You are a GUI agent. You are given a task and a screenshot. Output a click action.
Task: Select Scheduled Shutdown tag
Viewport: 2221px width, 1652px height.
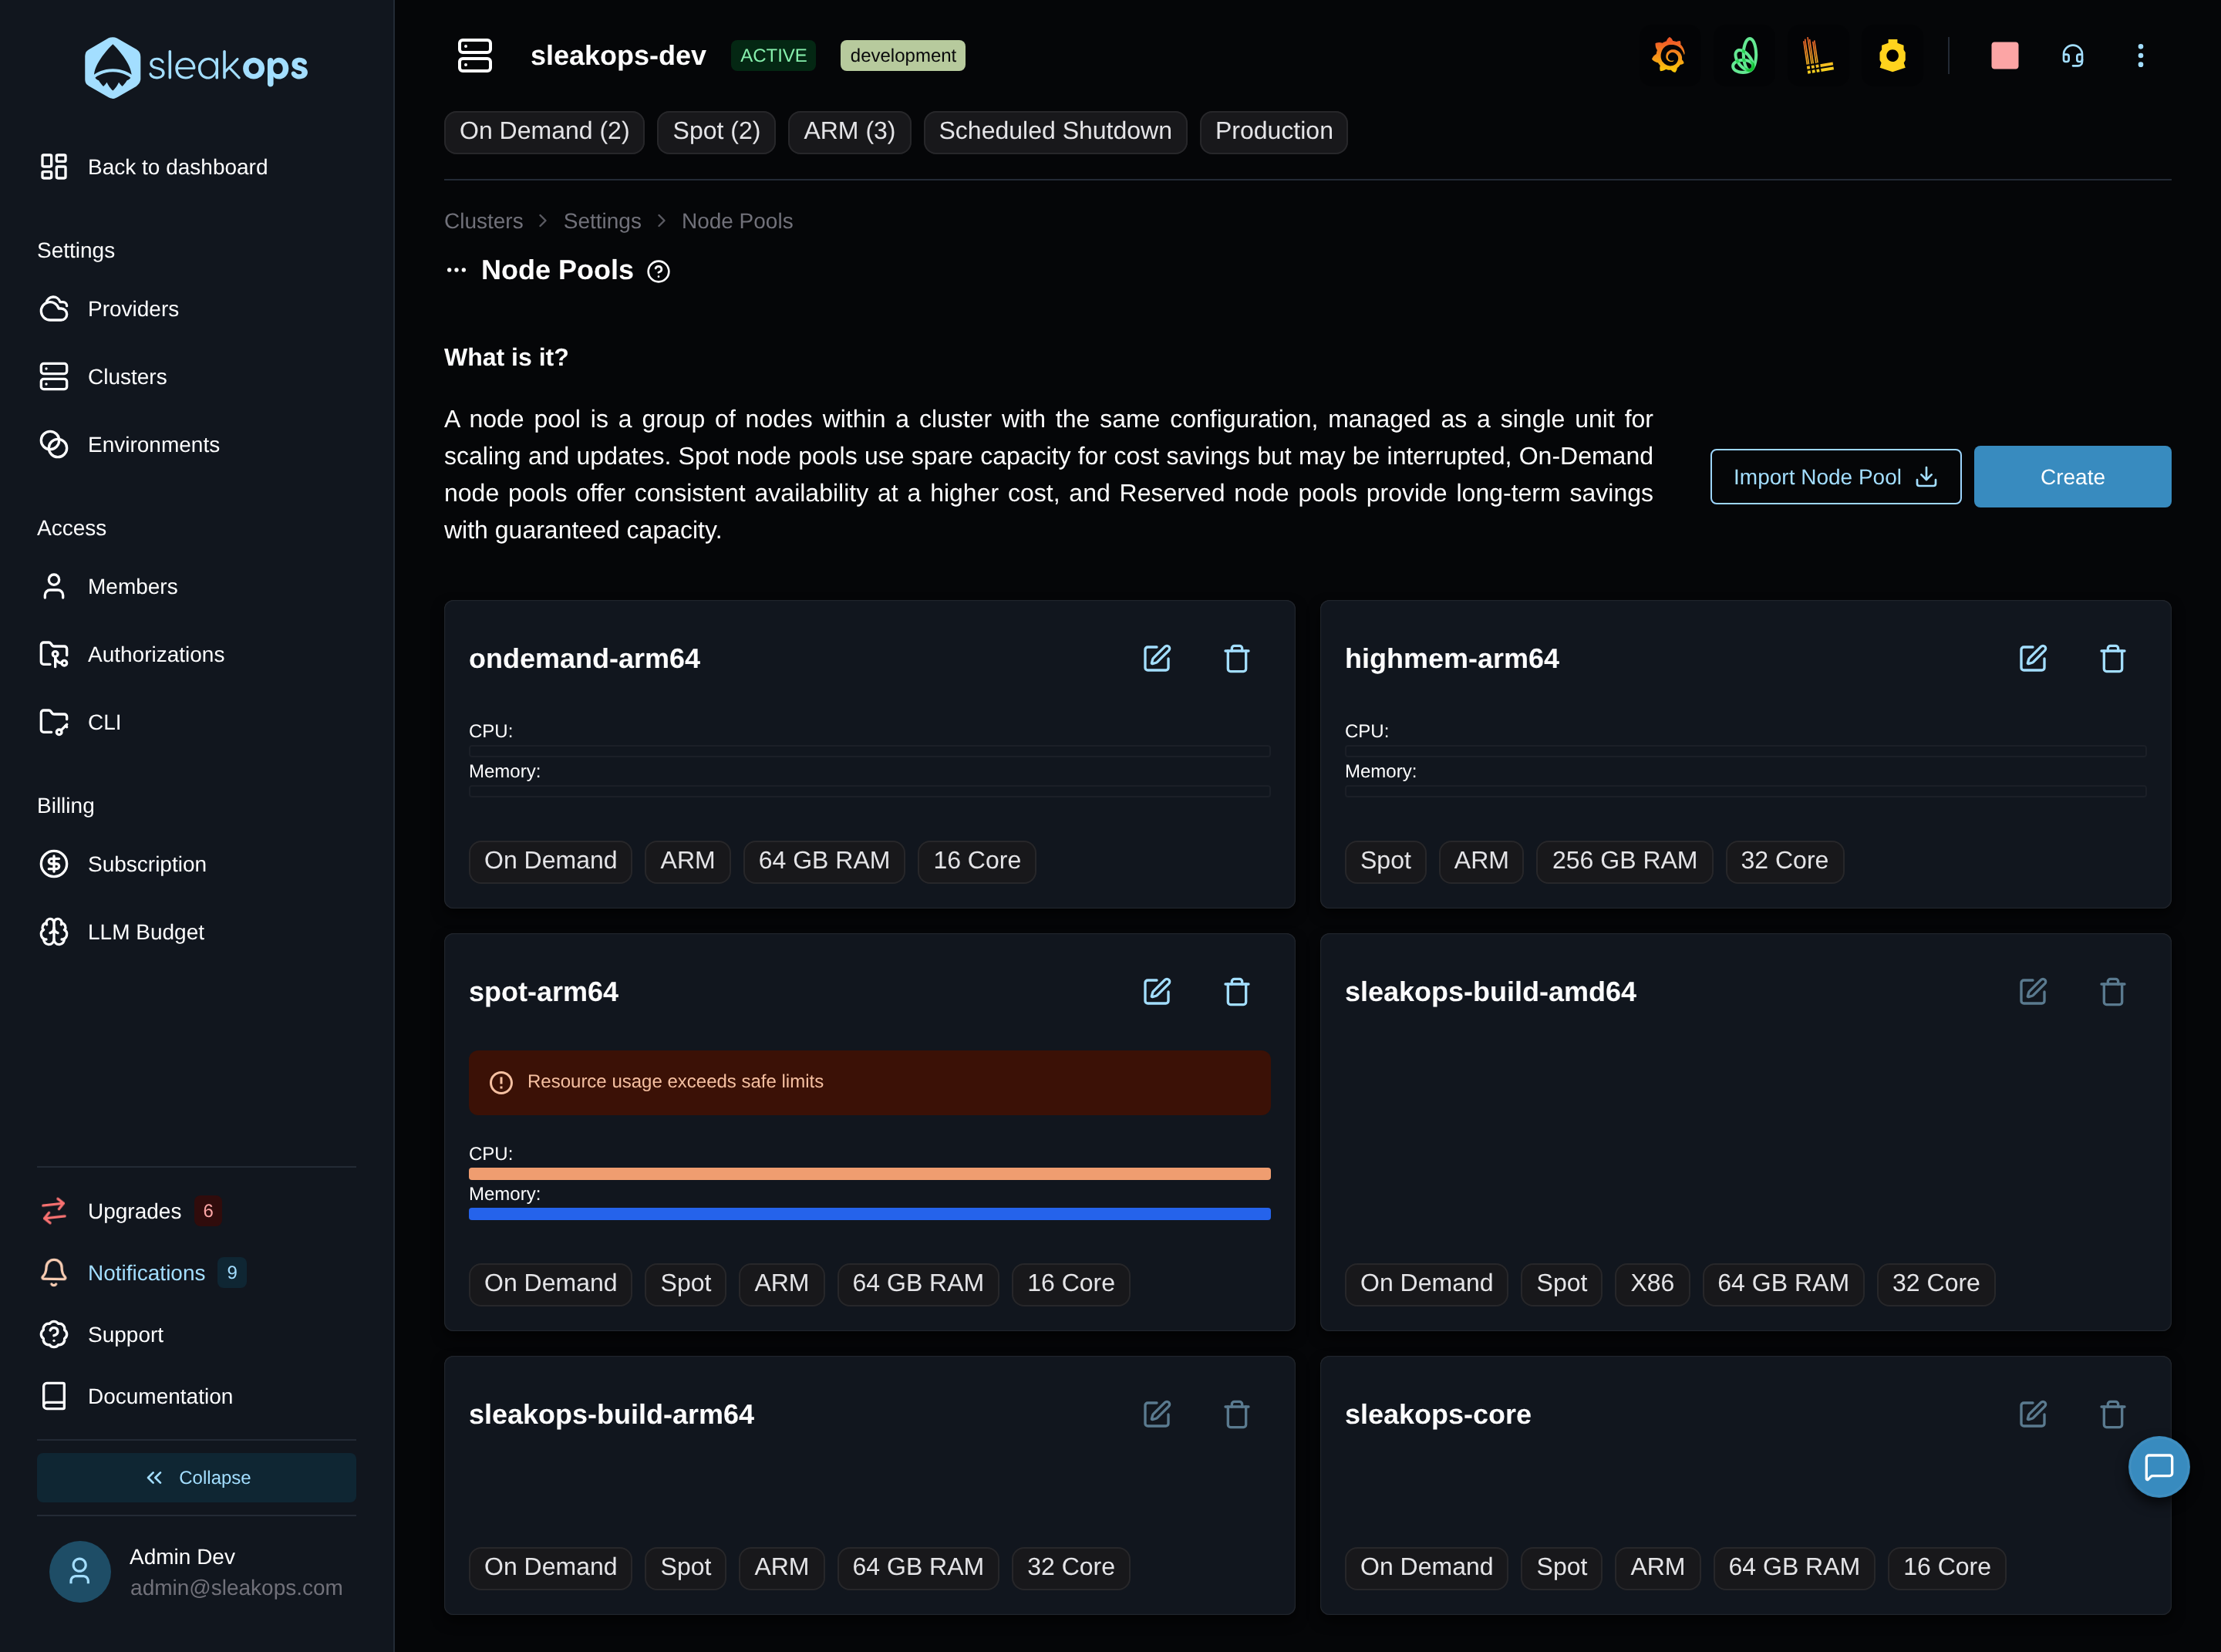click(x=1055, y=132)
